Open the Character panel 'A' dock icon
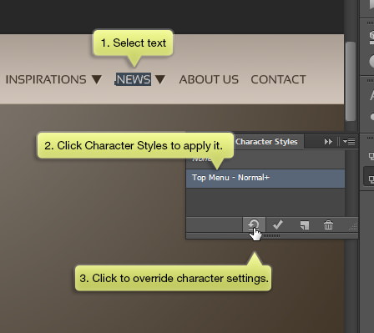374x333 pixels. coord(371,95)
